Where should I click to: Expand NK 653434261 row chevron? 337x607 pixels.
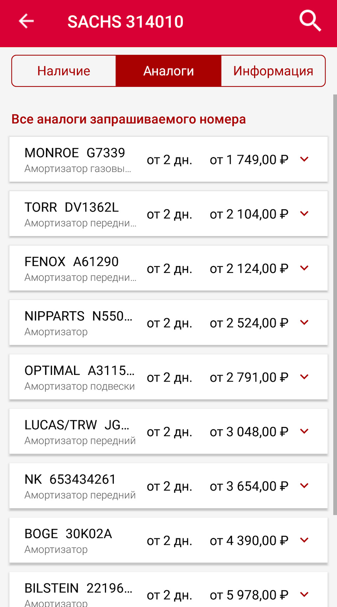click(304, 486)
